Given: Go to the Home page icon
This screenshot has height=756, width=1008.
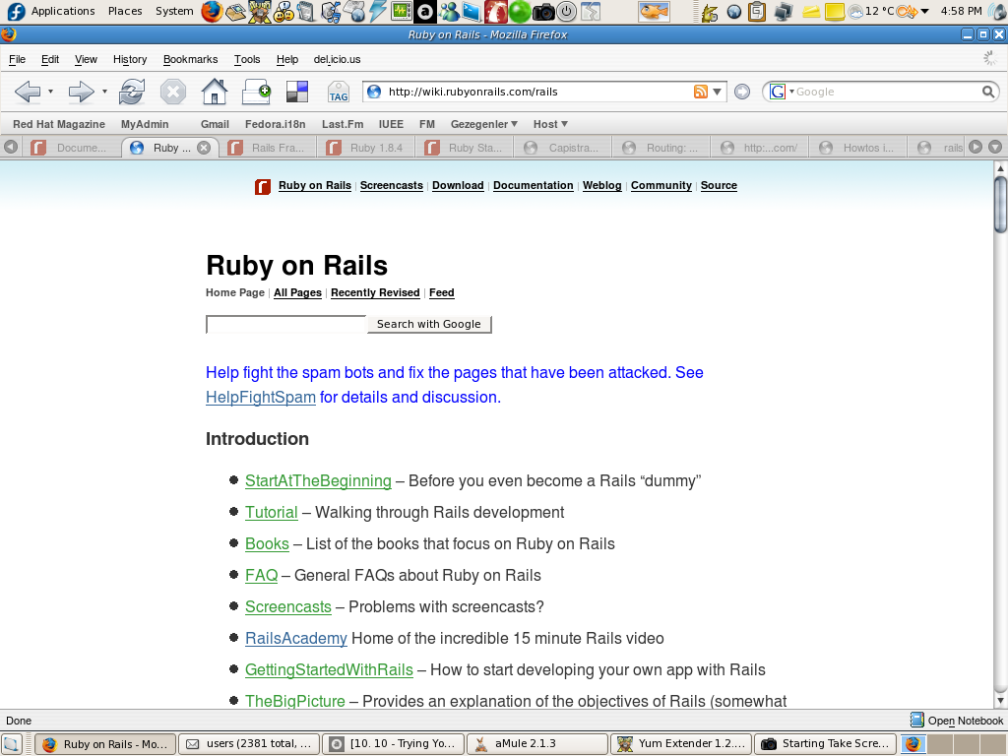Looking at the screenshot, I should pyautogui.click(x=214, y=92).
